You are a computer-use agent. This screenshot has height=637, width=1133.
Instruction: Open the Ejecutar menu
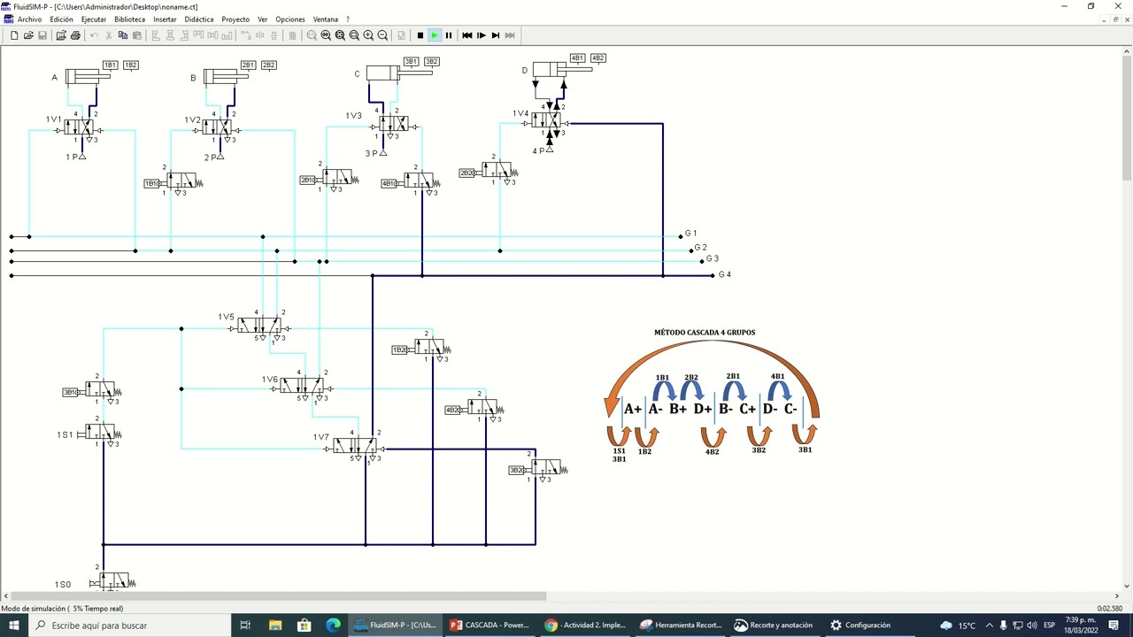click(93, 19)
